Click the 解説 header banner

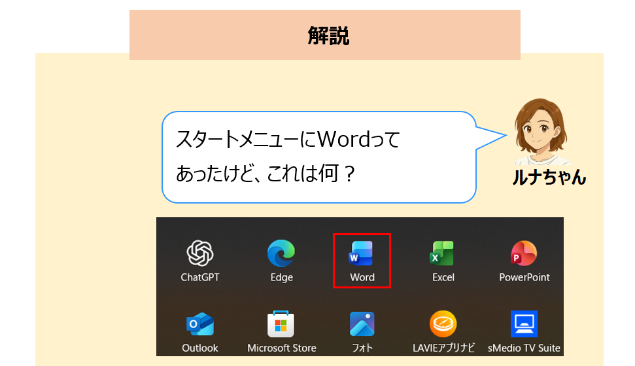pyautogui.click(x=325, y=36)
